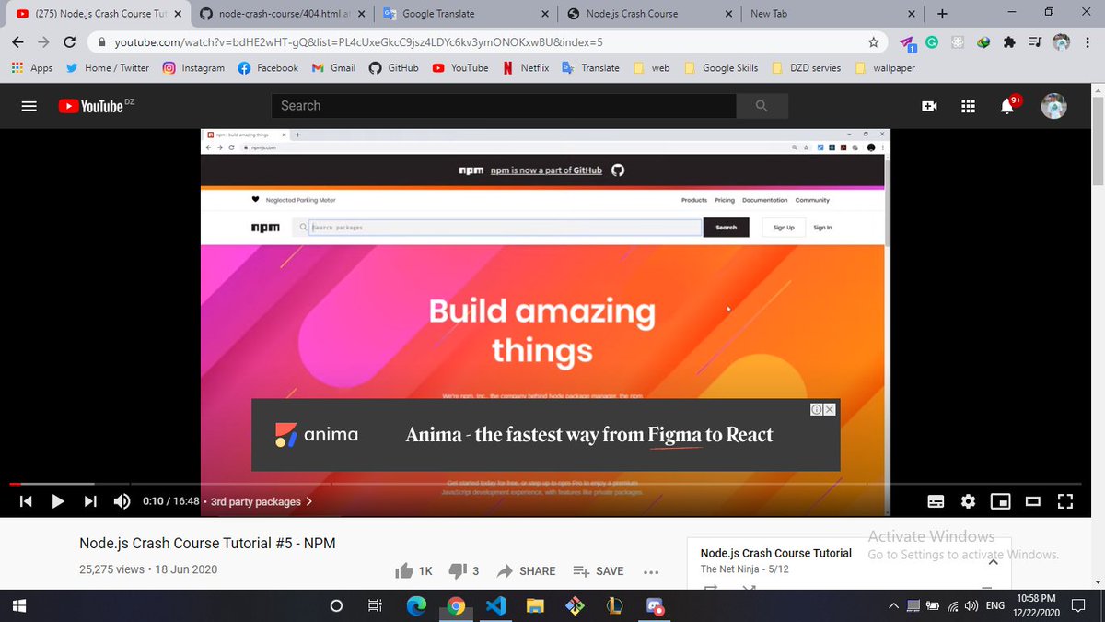Collapse the Node.js Crash Course playlist panel
The image size is (1105, 622).
pyautogui.click(x=993, y=560)
